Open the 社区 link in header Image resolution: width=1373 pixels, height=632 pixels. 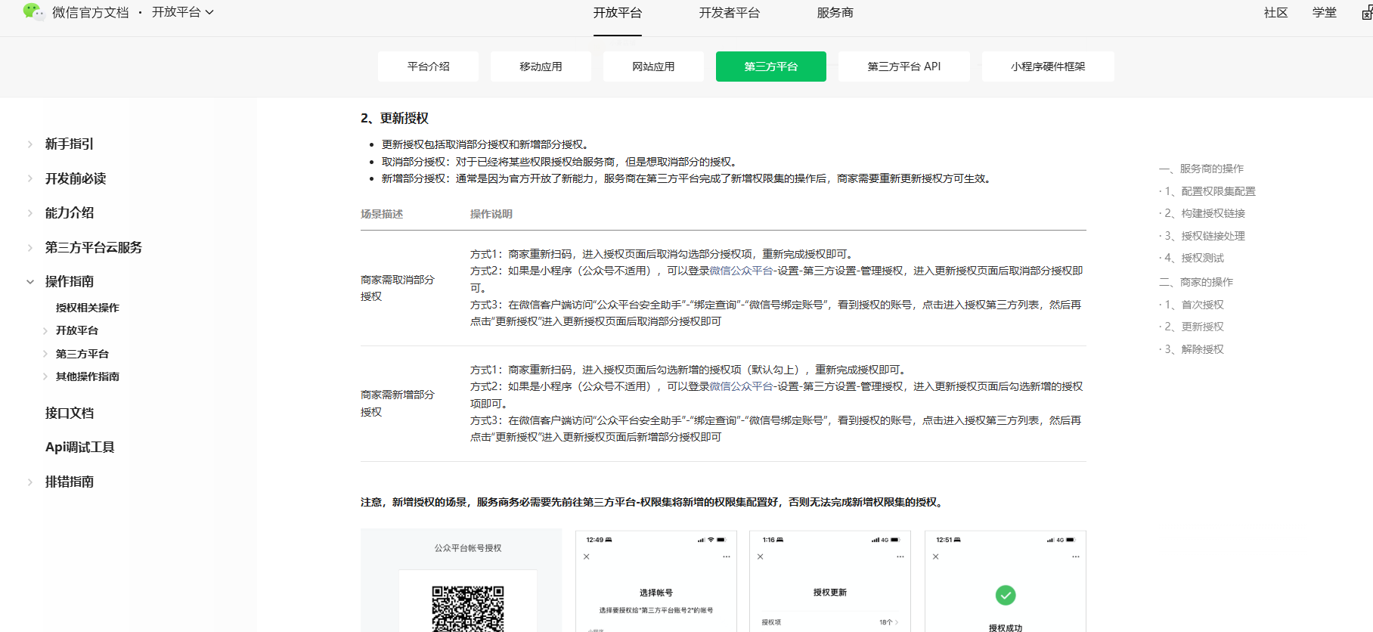tap(1275, 13)
